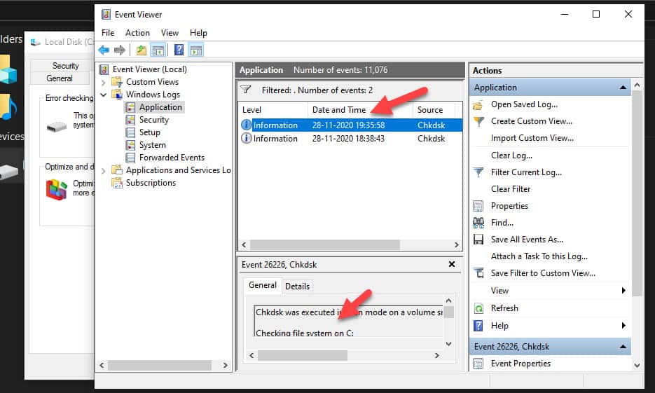This screenshot has width=655, height=393.
Task: Open General tab in Local Disk Properties
Action: pos(60,78)
